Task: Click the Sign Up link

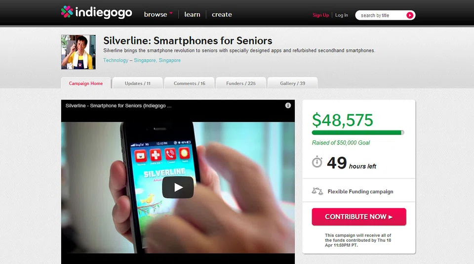Action: click(x=321, y=15)
